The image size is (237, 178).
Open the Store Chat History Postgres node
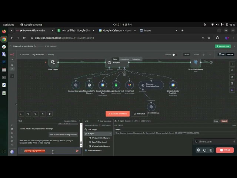[x=196, y=63]
